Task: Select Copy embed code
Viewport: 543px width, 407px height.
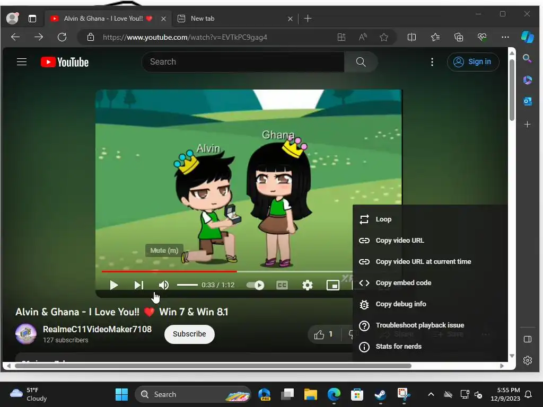Action: pos(430,283)
